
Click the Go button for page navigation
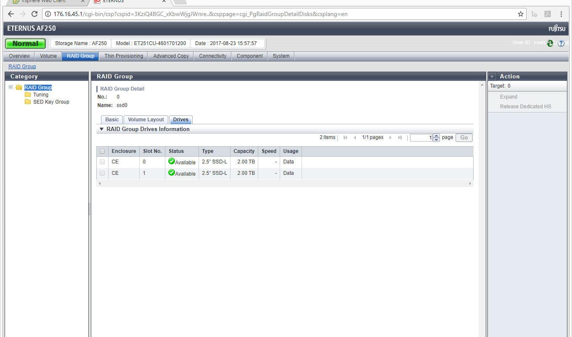click(464, 138)
